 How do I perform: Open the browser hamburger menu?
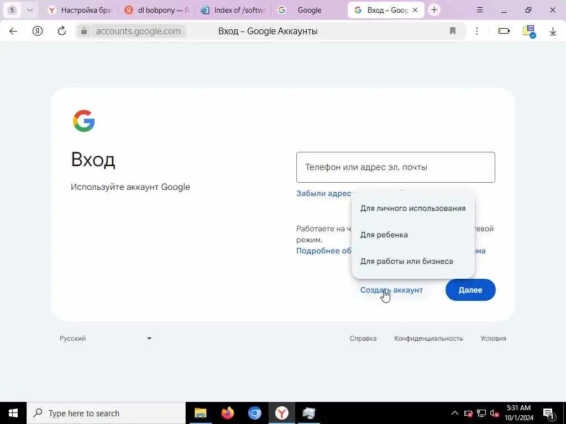coord(480,10)
